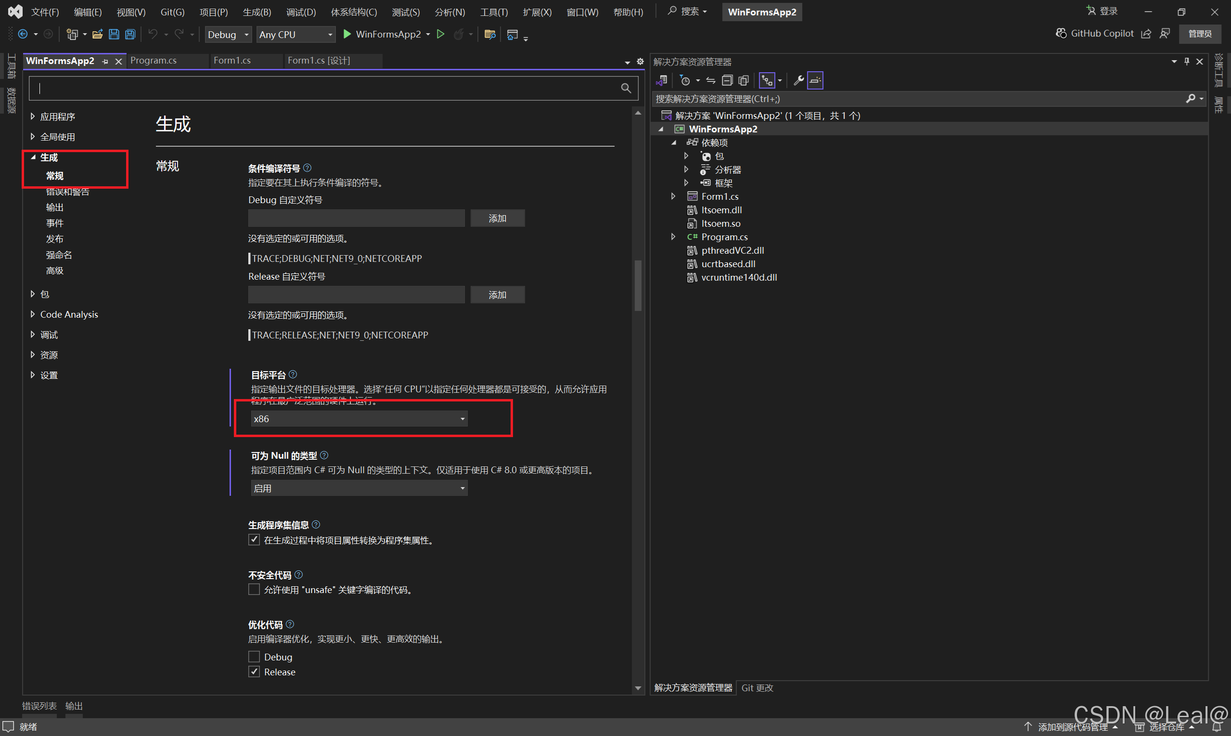1231x736 pixels.
Task: Select Form1.cs in Solution Explorer
Action: pos(719,196)
